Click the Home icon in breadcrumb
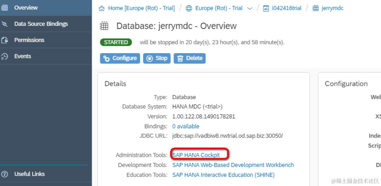This screenshot has width=381, height=186. pyautogui.click(x=102, y=8)
